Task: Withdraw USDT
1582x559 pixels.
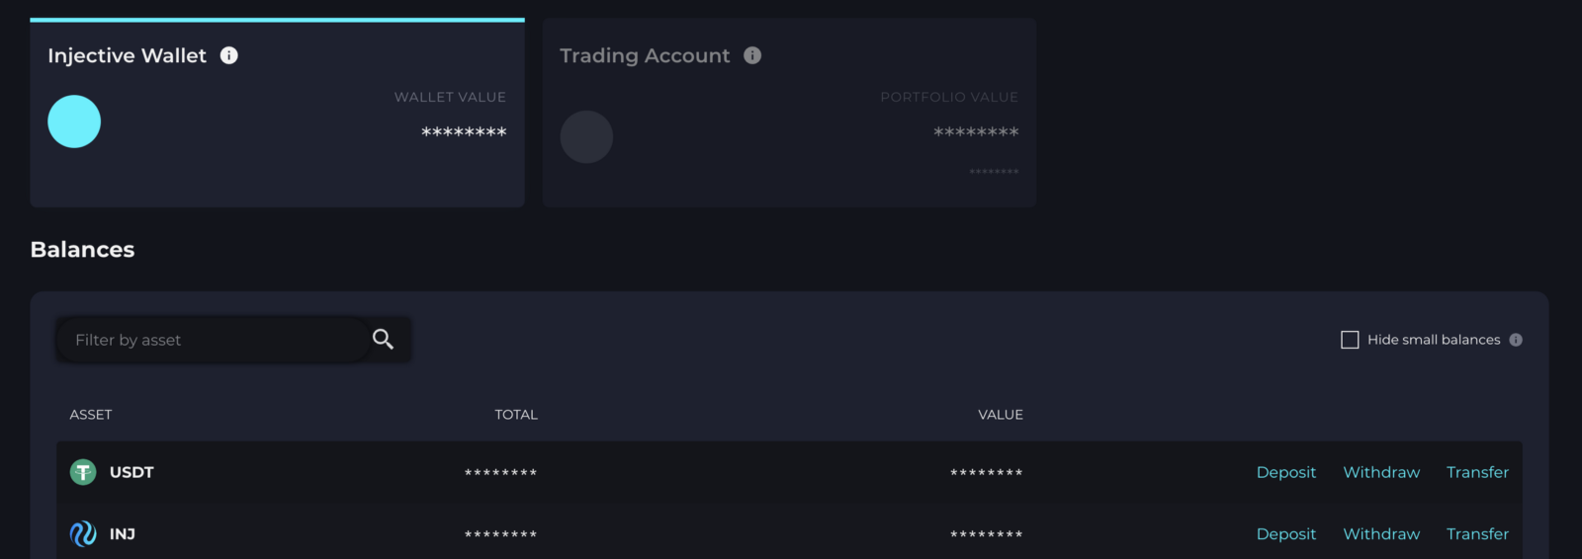Action: 1381,472
